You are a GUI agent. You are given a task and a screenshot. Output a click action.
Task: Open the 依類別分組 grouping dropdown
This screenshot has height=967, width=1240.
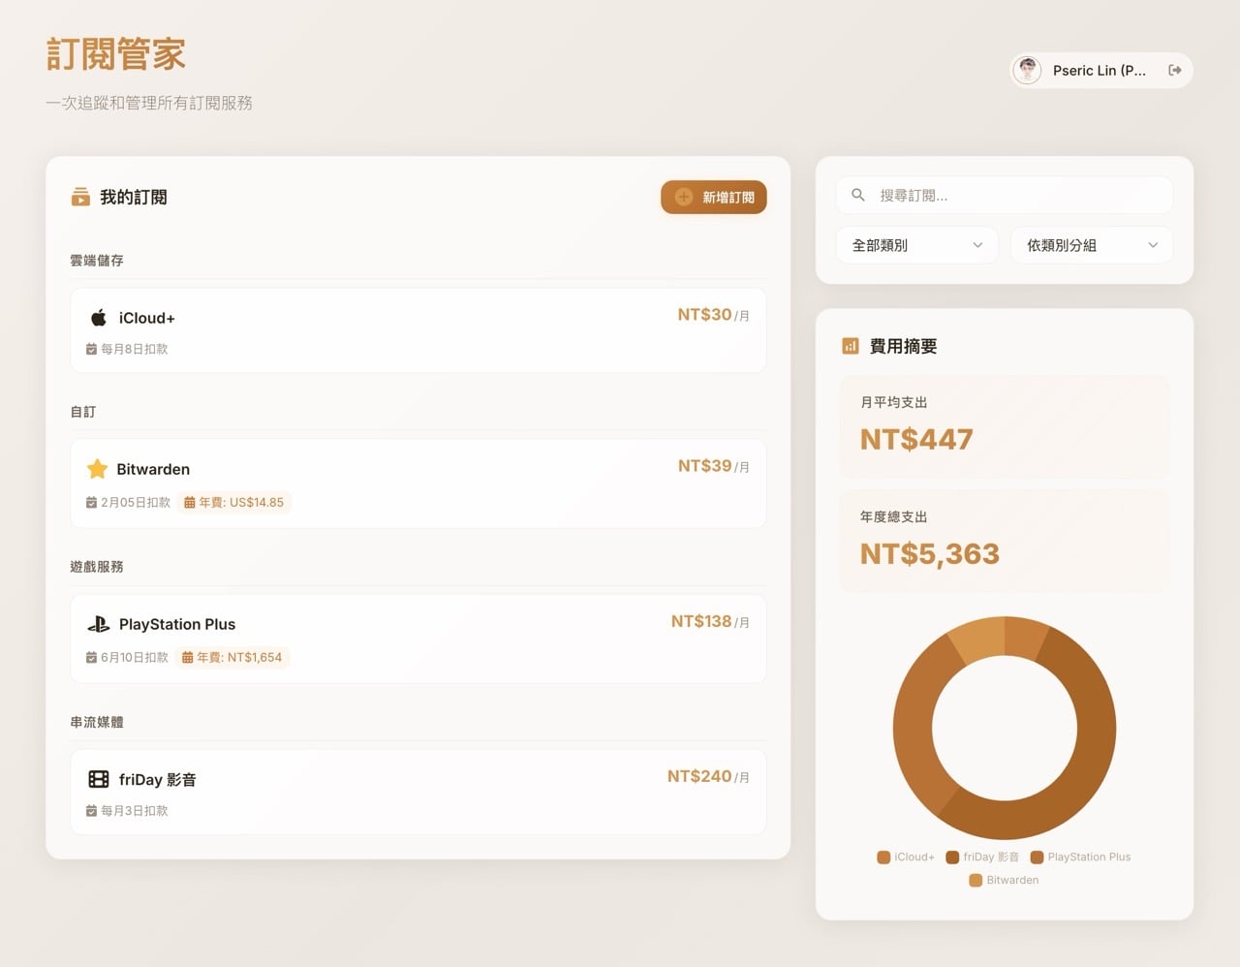tap(1091, 244)
